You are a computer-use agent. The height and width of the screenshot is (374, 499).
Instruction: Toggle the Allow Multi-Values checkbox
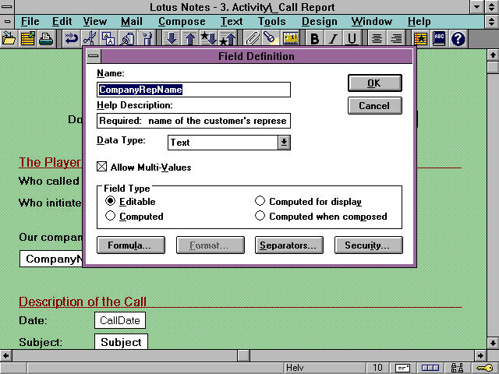coord(102,167)
